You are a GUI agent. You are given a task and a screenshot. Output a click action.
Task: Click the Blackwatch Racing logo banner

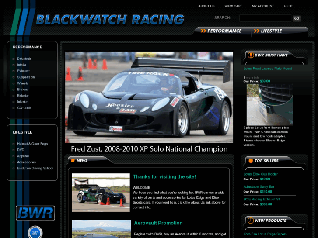pyautogui.click(x=110, y=20)
